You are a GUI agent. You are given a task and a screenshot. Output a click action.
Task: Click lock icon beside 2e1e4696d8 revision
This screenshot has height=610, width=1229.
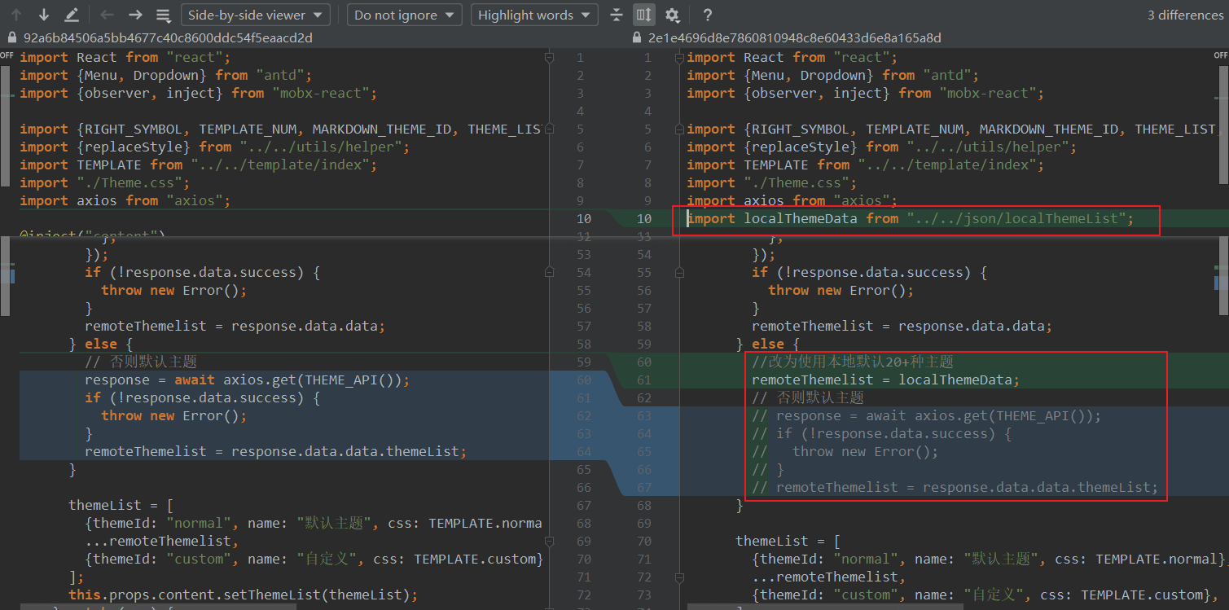[637, 37]
